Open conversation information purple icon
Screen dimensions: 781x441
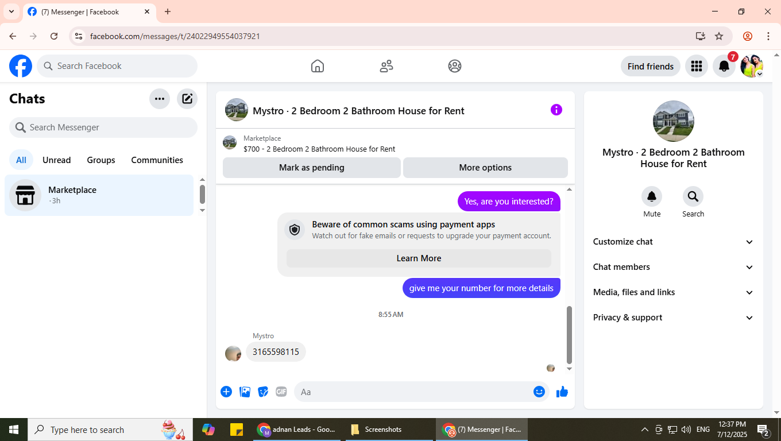tap(556, 110)
